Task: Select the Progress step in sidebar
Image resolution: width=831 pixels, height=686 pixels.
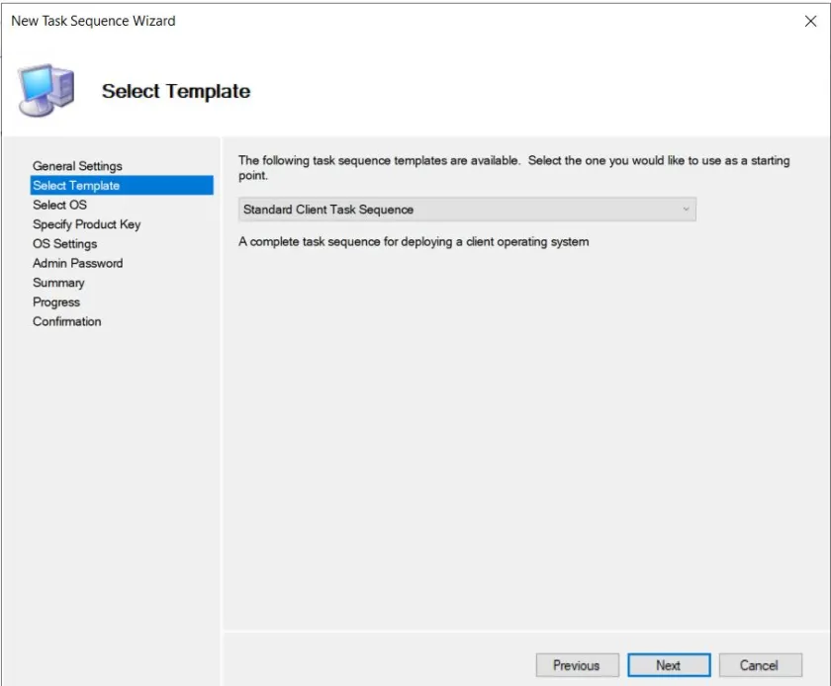Action: [56, 302]
